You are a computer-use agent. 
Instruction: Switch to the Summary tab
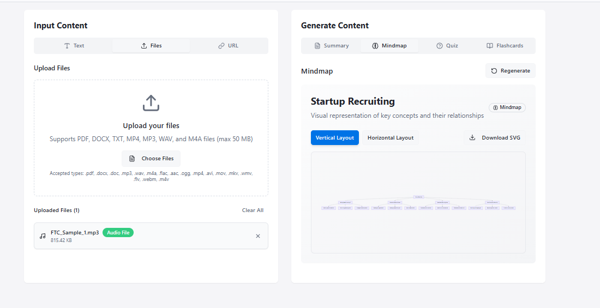pyautogui.click(x=331, y=46)
